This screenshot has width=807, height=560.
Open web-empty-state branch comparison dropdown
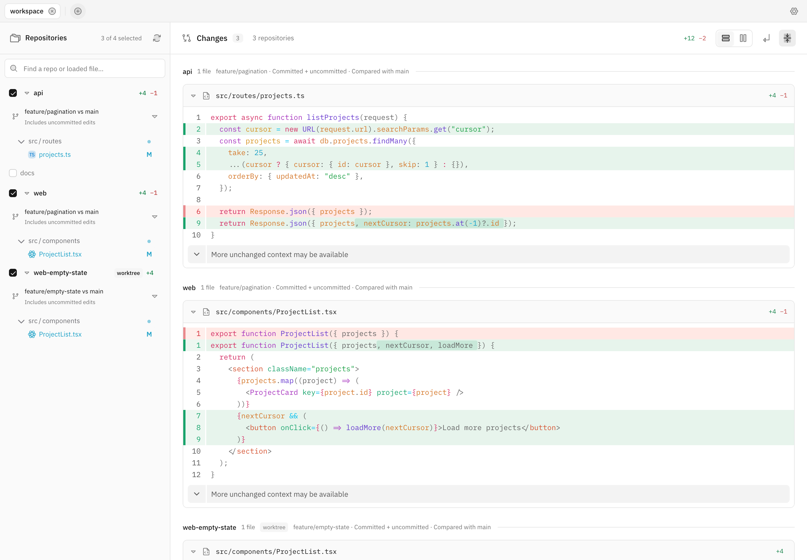pyautogui.click(x=154, y=297)
